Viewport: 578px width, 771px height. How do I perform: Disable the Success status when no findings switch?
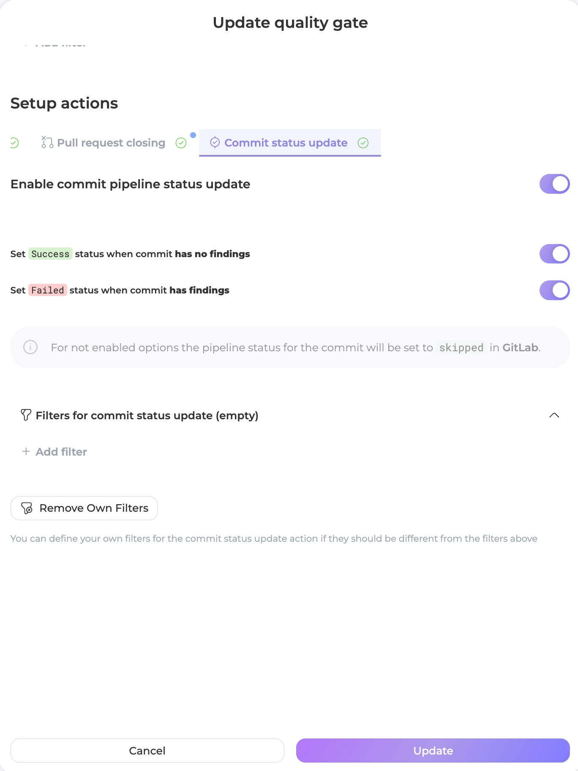pyautogui.click(x=554, y=254)
